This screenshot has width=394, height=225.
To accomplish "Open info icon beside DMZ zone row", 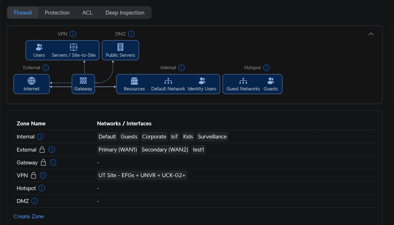I will 35,201.
